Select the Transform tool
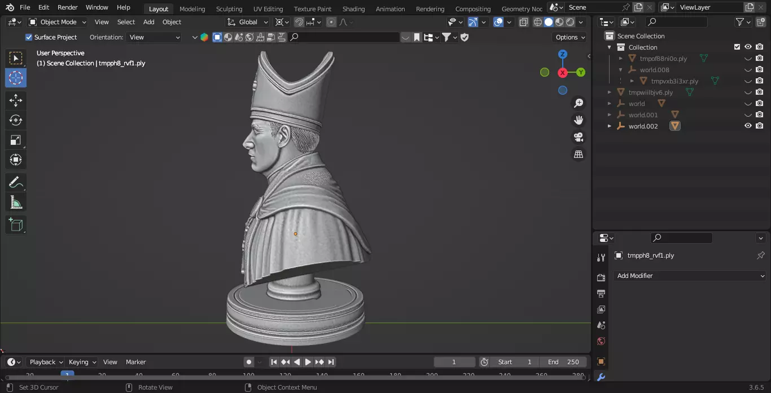 [16, 160]
